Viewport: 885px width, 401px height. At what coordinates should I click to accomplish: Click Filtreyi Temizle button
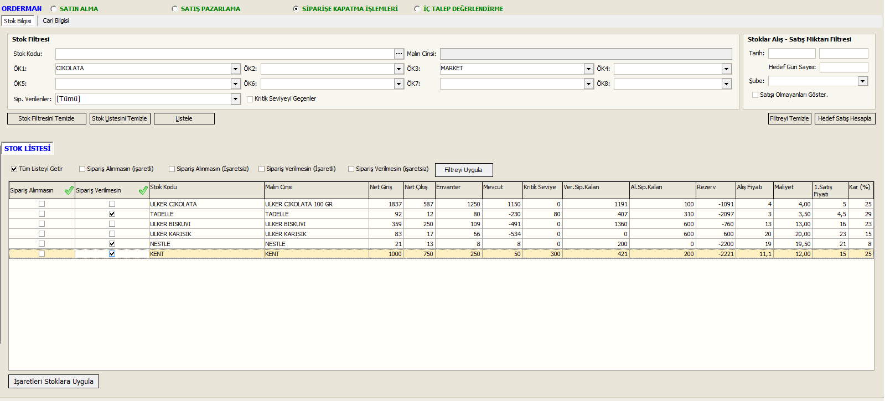(x=790, y=118)
